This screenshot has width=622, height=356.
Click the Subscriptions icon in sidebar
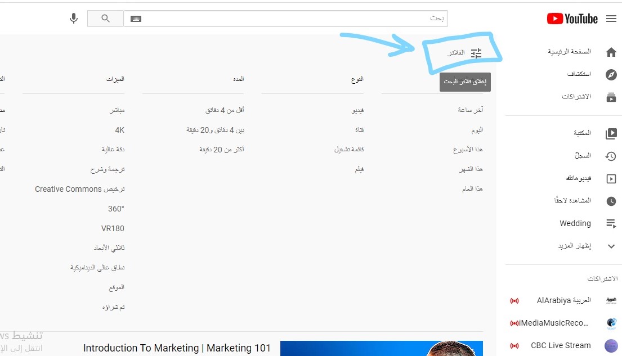click(611, 97)
